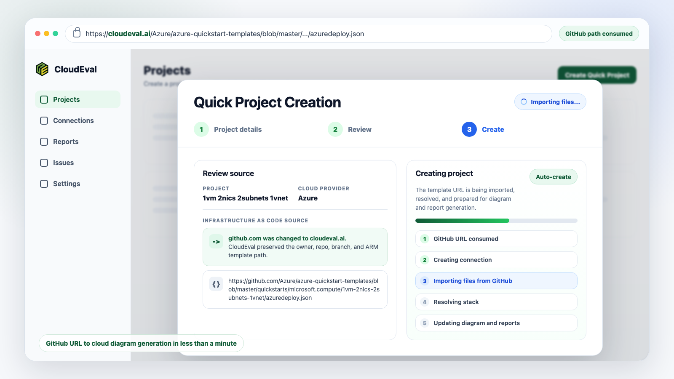Click number badge on GitHub URL consumed row
Viewport: 674px width, 379px height.
[425, 239]
